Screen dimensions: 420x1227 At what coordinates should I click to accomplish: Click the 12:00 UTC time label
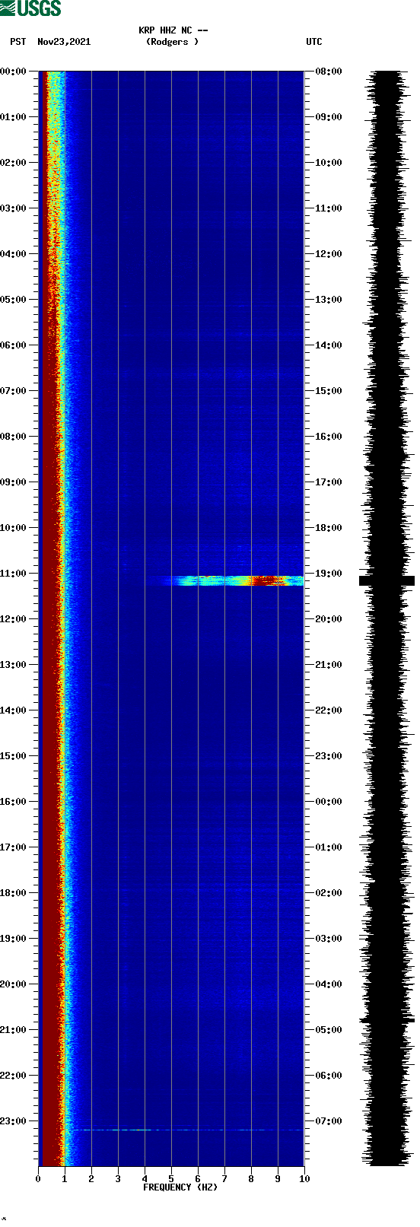point(329,254)
